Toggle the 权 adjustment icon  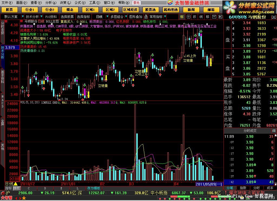195,17
